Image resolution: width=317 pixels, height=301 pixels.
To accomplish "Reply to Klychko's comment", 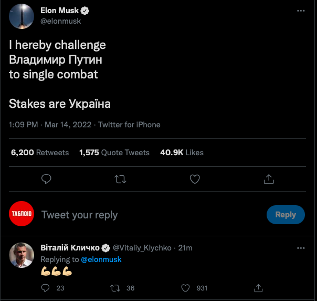I will coord(46,288).
